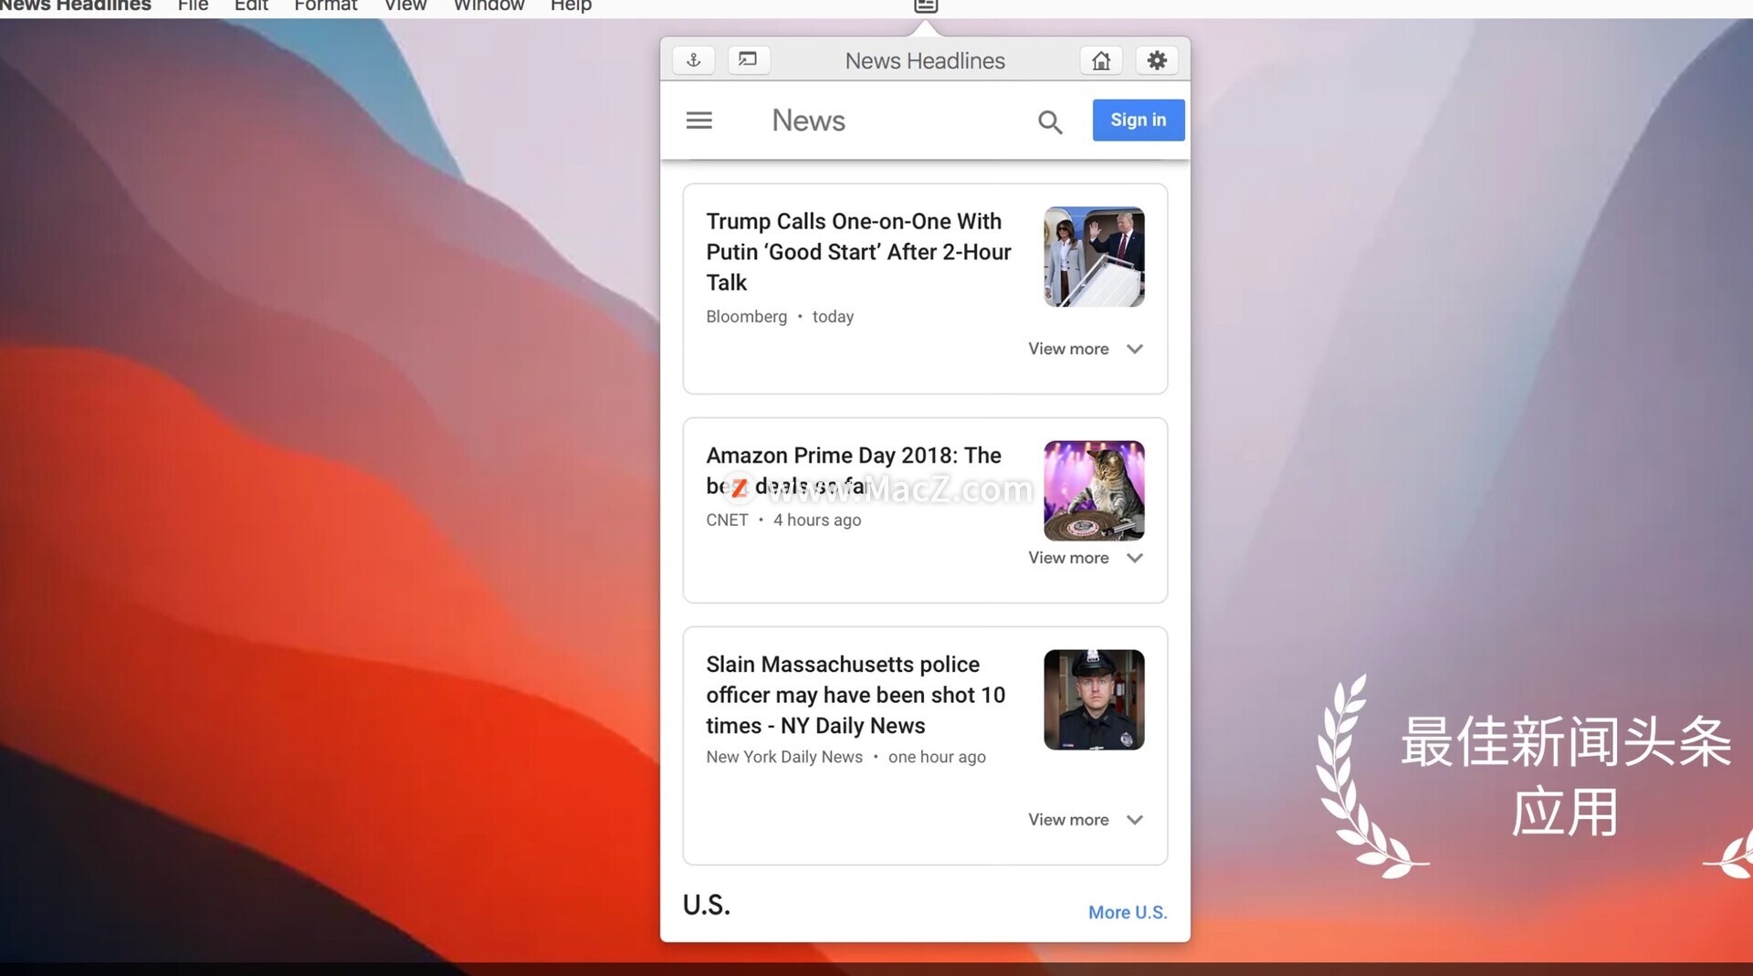Open the Edit menu
The height and width of the screenshot is (976, 1753).
[251, 5]
